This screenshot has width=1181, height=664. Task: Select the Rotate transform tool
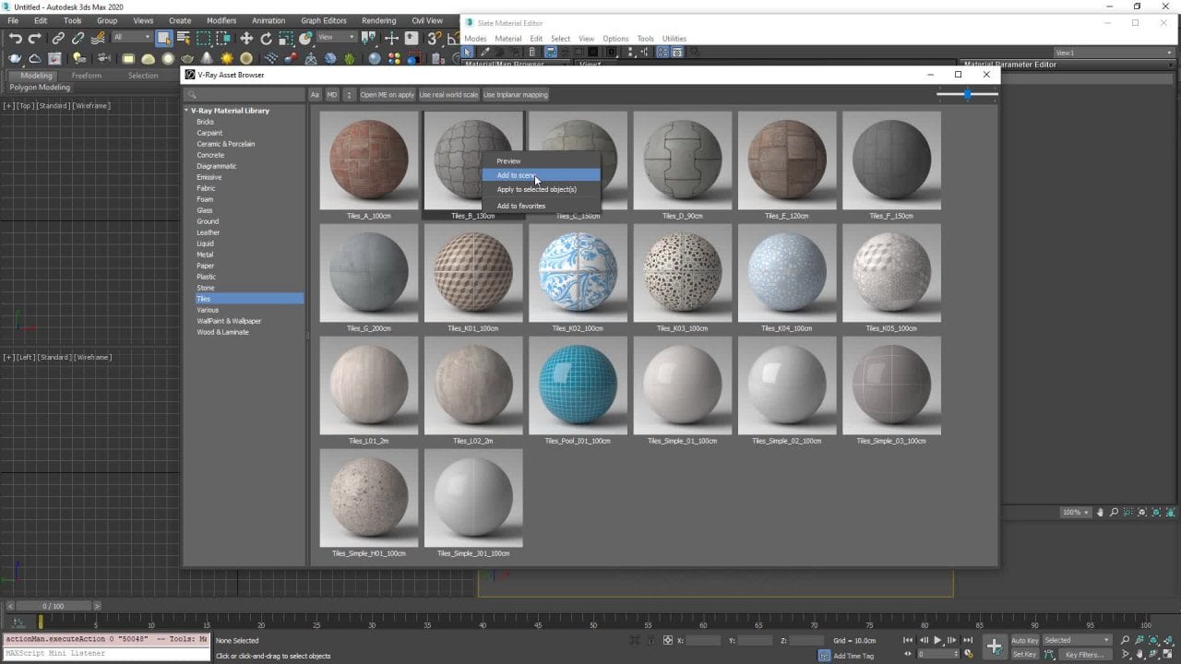[267, 38]
